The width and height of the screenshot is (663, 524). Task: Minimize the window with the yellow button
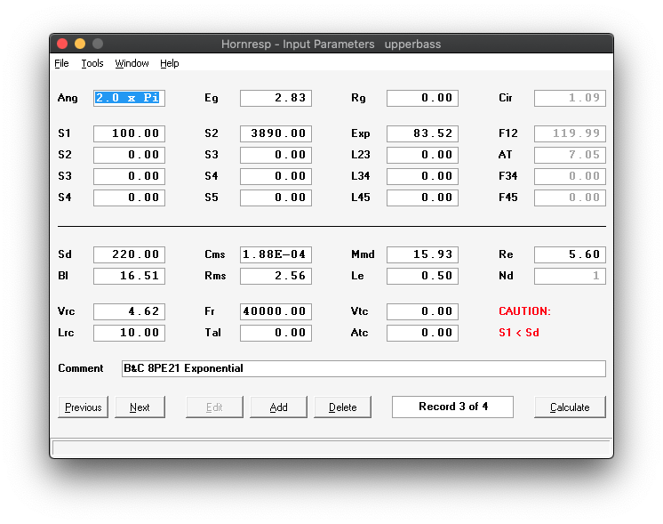coord(80,44)
